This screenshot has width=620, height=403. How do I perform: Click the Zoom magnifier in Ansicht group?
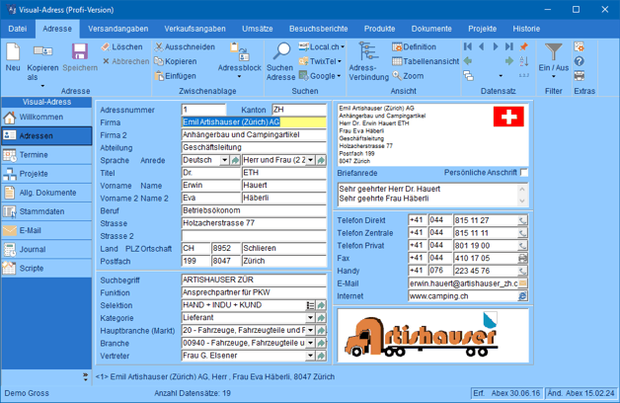tap(397, 75)
